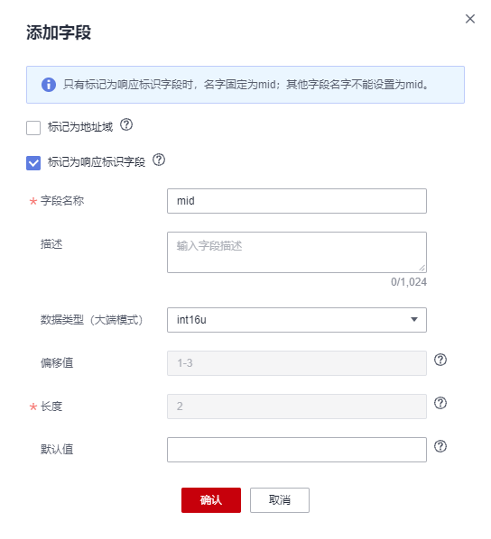
Task: Click help icon next to 标记为地址域
Action: click(126, 124)
